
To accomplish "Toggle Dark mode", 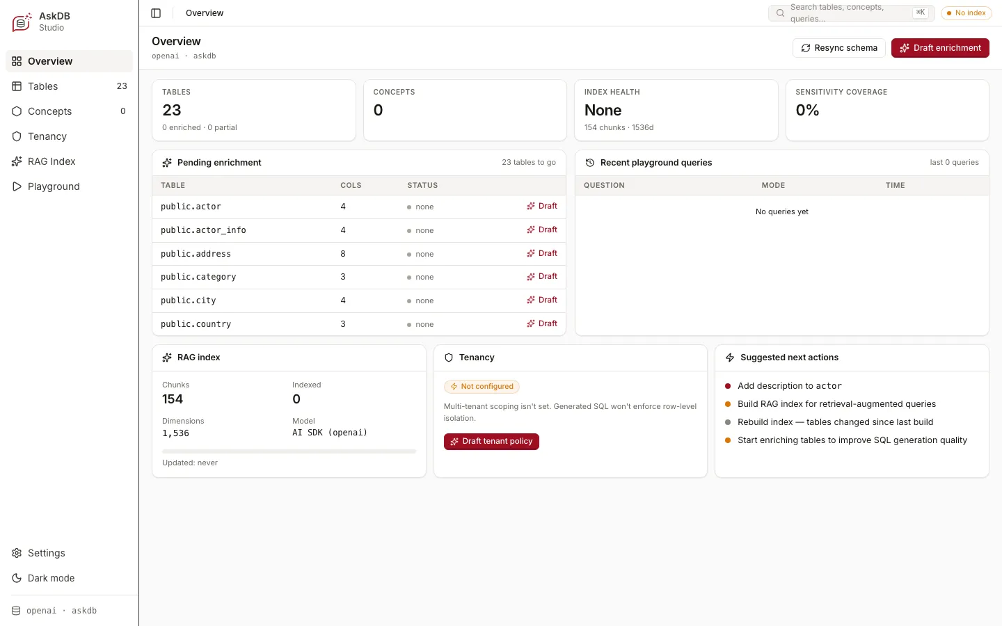I will pos(70,578).
